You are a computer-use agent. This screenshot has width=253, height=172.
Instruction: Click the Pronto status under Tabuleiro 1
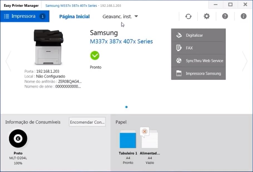pyautogui.click(x=128, y=163)
